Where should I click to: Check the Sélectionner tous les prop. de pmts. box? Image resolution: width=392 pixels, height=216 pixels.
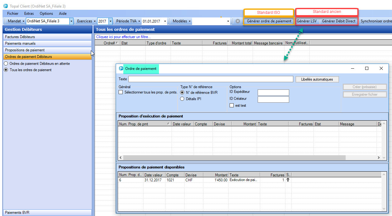(x=121, y=92)
